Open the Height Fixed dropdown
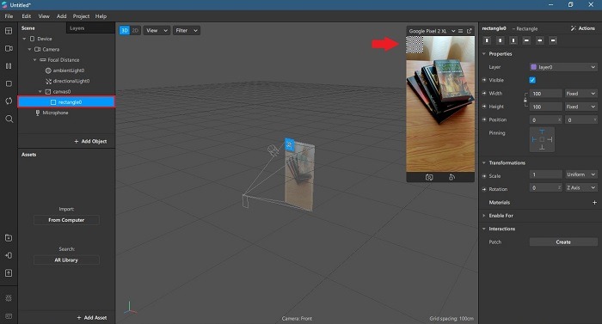 580,107
